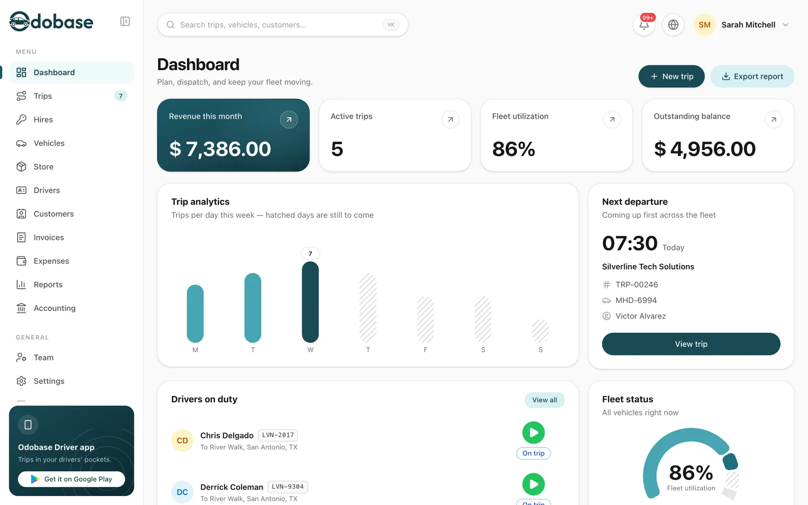Open Reports section
This screenshot has width=808, height=505.
(72, 285)
